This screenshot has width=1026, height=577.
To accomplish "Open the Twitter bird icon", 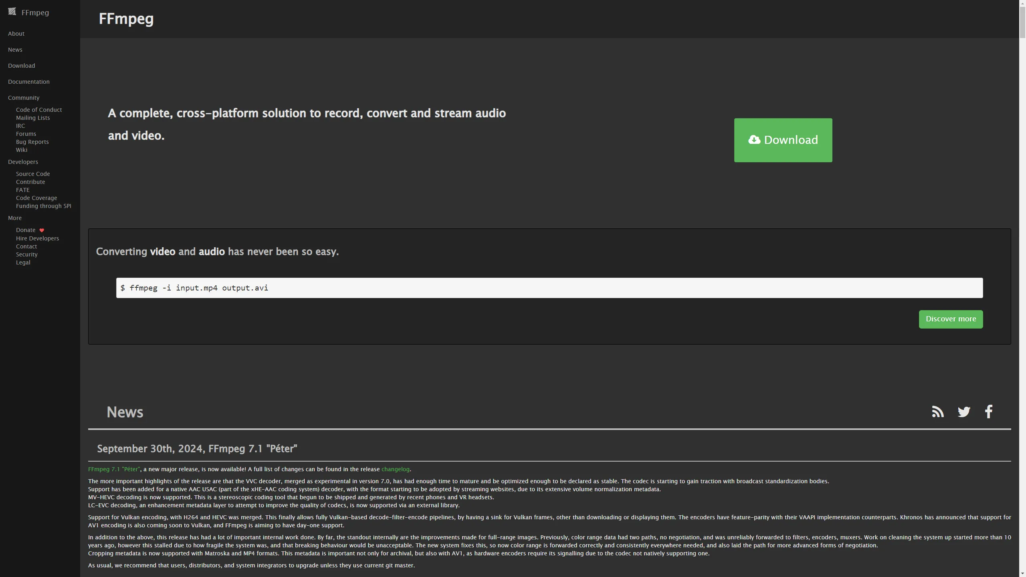I will 964,412.
